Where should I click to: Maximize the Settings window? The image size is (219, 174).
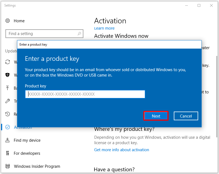coord(199,5)
